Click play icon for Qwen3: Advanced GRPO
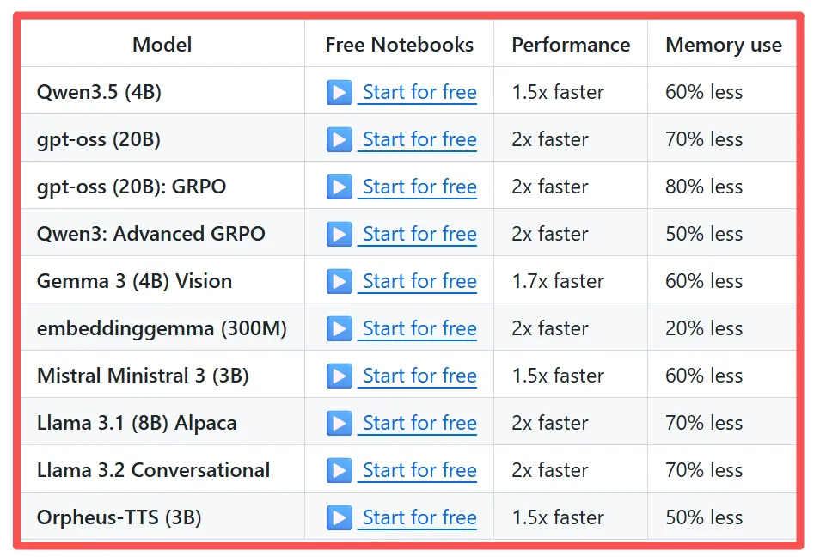 [340, 234]
